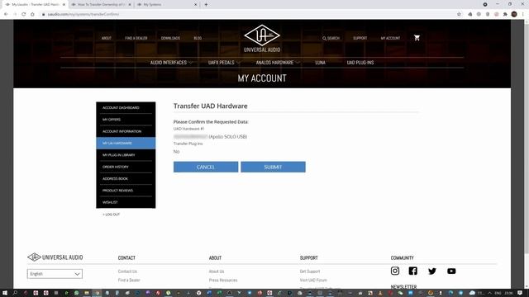Screen dimensions: 529x297
Task: Cancel the hardware transfer
Action: [x=206, y=167]
